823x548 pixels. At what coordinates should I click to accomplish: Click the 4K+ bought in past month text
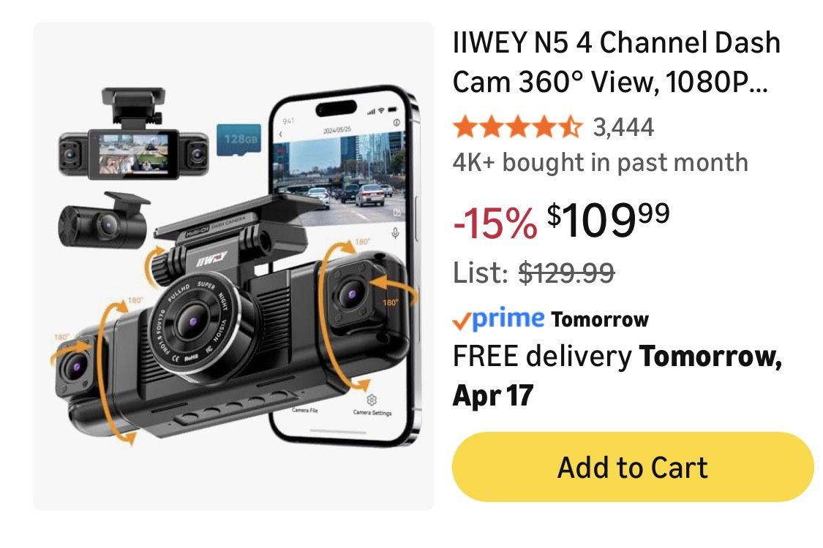click(x=601, y=162)
